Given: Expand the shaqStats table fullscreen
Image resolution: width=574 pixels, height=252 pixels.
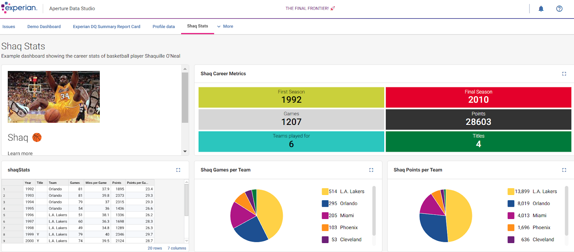Looking at the screenshot, I should coord(178,170).
